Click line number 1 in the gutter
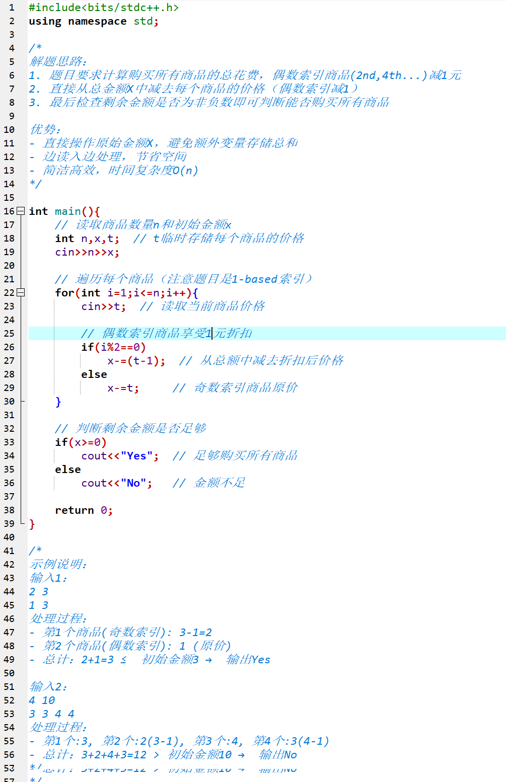 [x=12, y=8]
